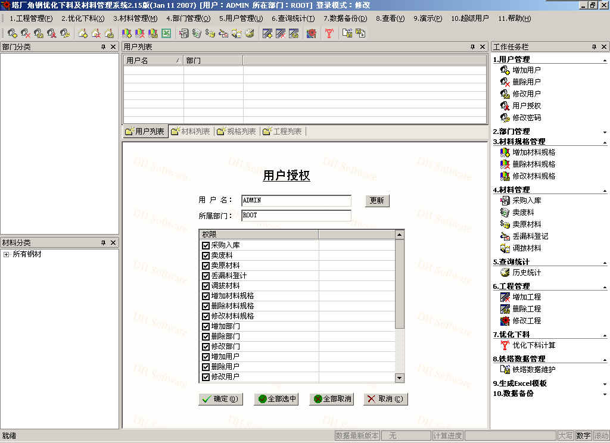Open 采购入库 in task pane

[x=527, y=200]
